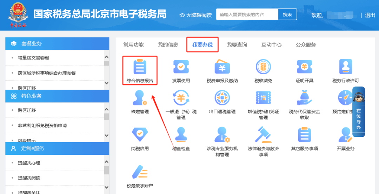This screenshot has width=379, height=194.
Task: Switch to the 我的信息 tab
Action: pos(168,44)
